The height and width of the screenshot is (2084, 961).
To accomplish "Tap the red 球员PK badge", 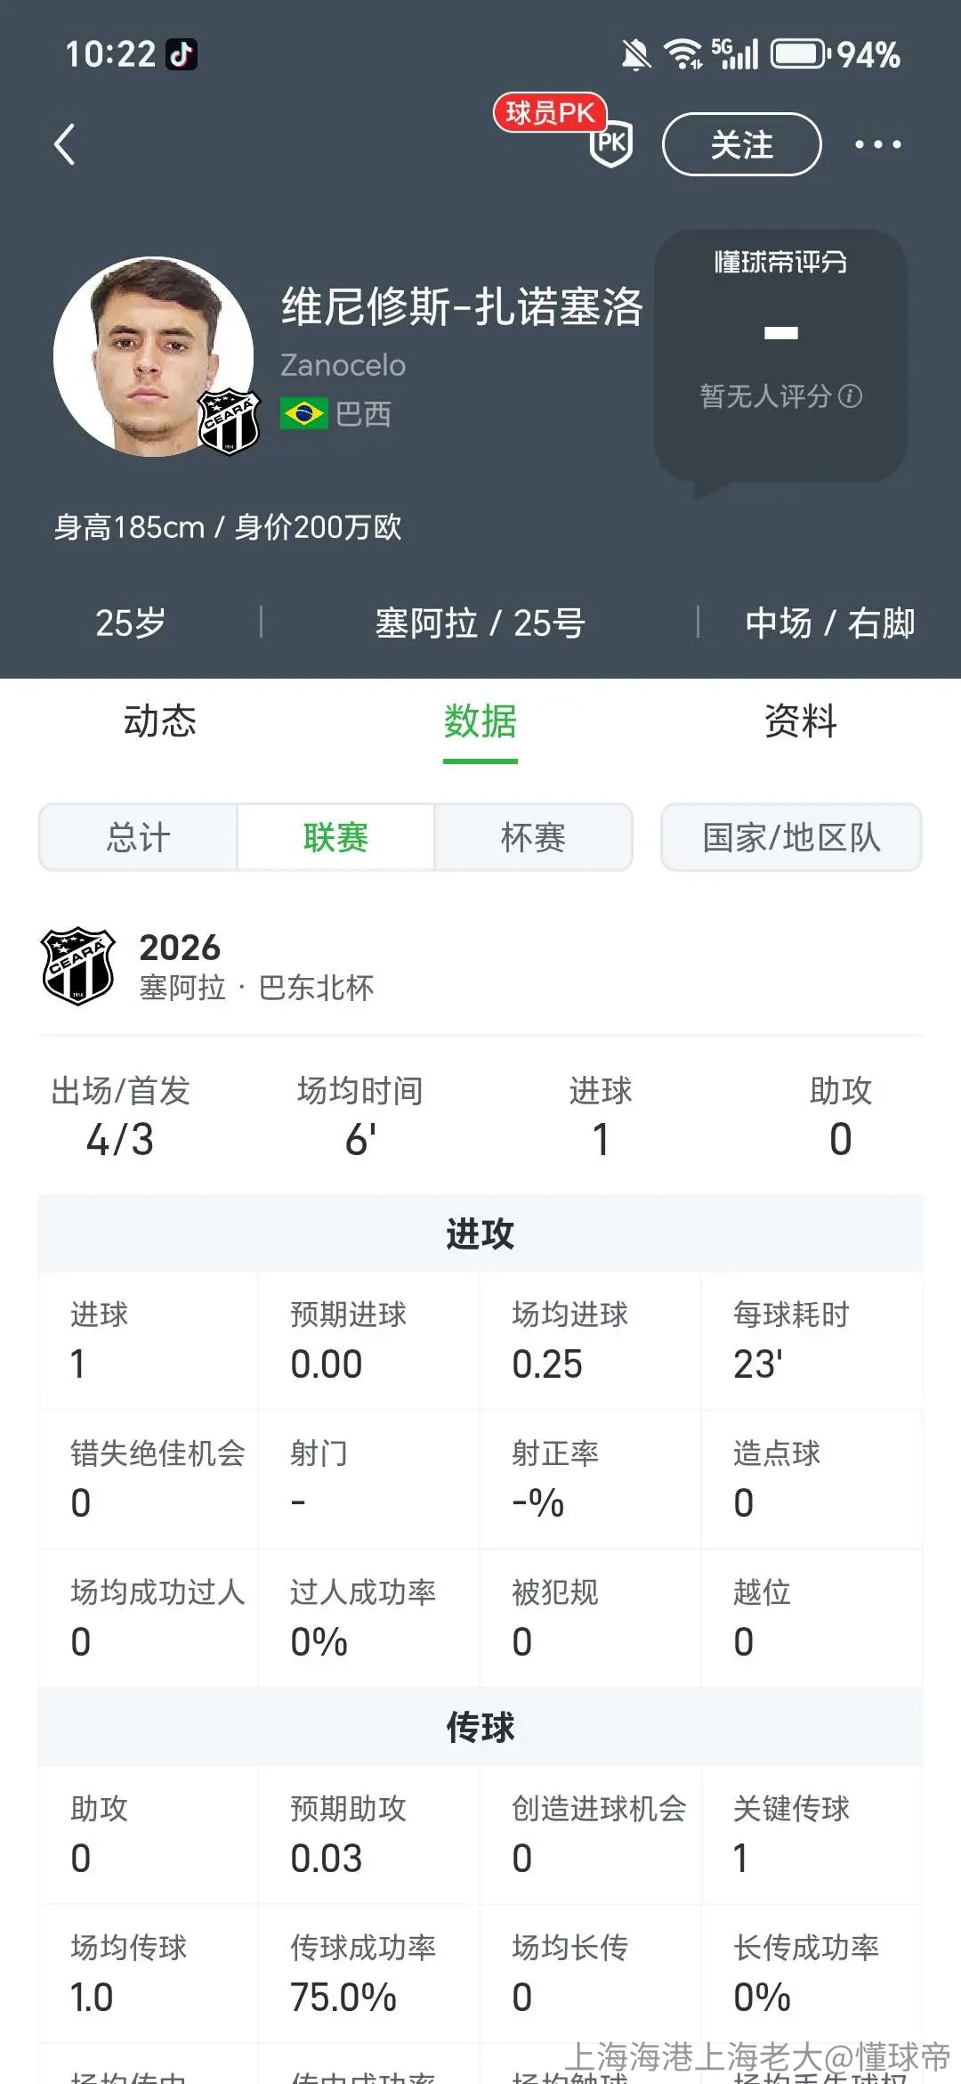I will 550,112.
